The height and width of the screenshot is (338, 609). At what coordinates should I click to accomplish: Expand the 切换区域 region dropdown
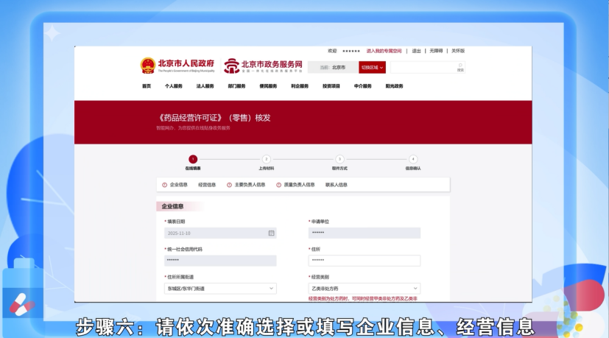(373, 67)
